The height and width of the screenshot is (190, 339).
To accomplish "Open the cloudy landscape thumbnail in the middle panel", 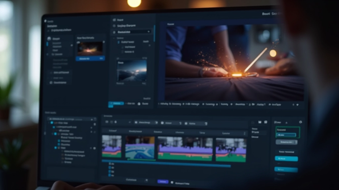I will click(132, 71).
